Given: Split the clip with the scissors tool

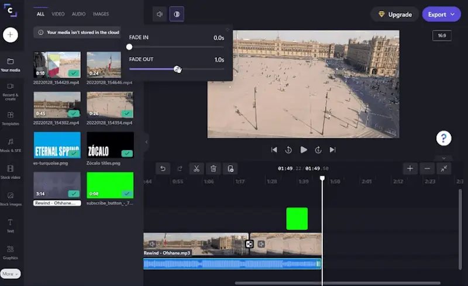Looking at the screenshot, I should 197,169.
